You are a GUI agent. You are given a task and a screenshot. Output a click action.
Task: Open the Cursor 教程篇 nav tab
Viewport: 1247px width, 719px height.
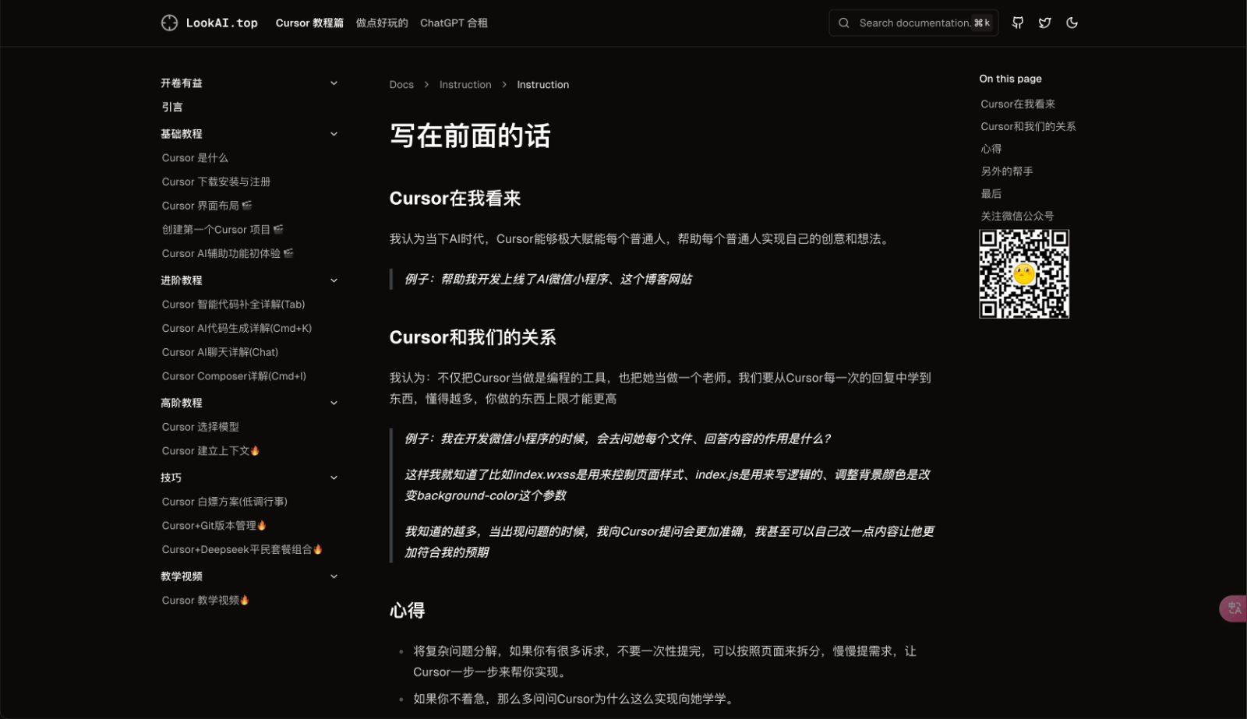click(309, 23)
